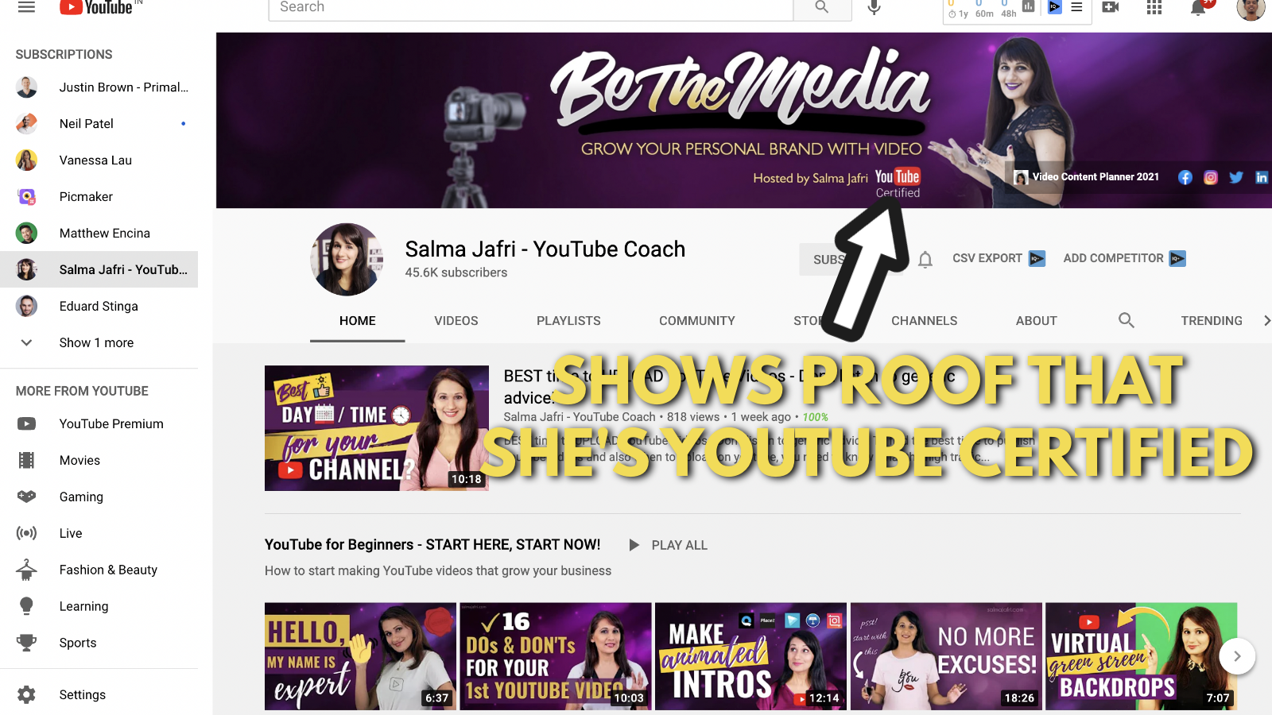This screenshot has width=1272, height=715.
Task: Open vidIQ stats bar chart icon
Action: point(1029,6)
